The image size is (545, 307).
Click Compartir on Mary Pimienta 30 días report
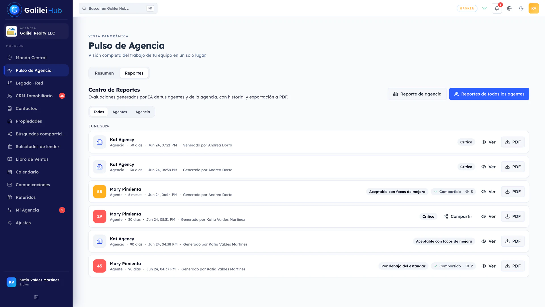458,217
